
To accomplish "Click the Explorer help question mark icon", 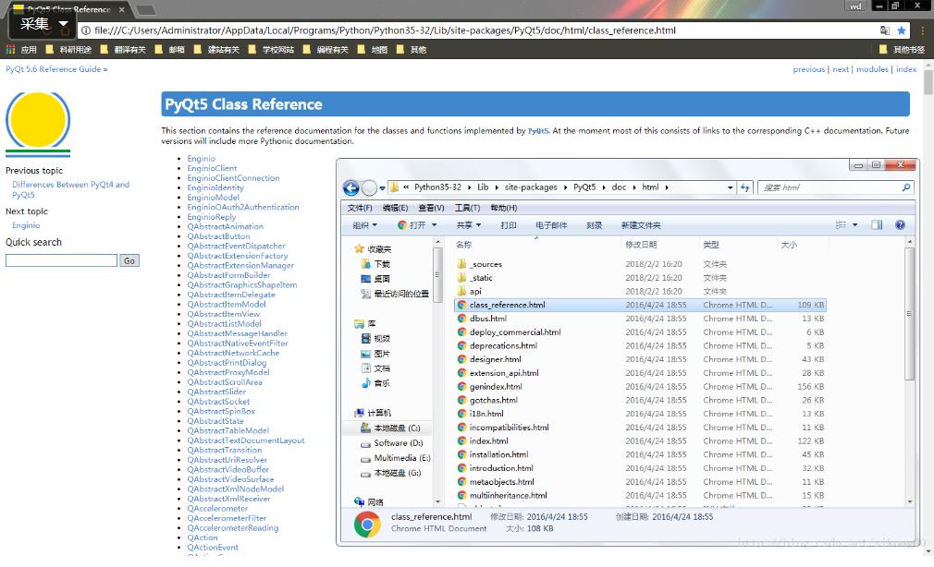I will tap(900, 225).
